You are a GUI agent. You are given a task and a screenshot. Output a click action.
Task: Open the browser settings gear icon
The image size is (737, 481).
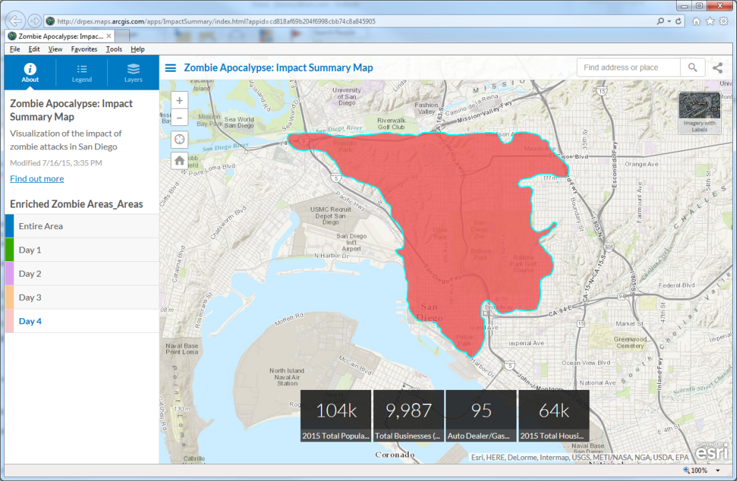point(724,21)
